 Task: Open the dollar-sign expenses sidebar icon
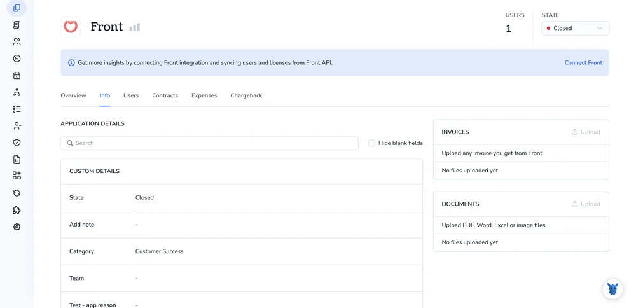coord(17,59)
